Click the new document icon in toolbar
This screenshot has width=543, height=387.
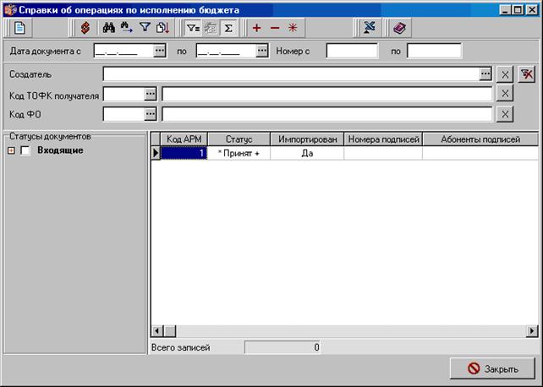click(19, 28)
